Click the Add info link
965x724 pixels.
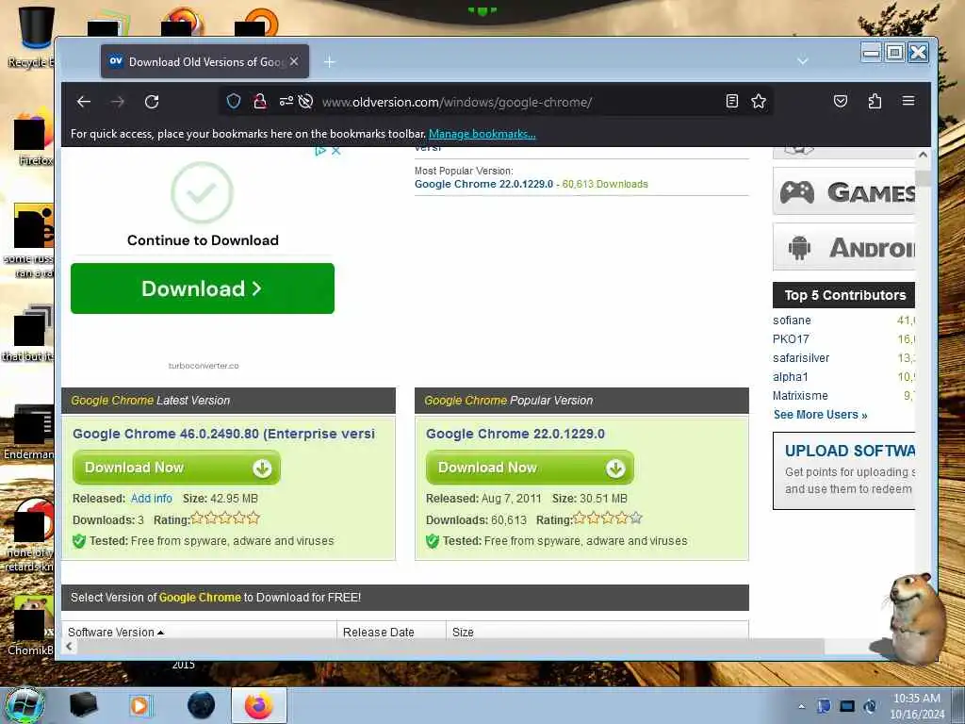pos(152,498)
